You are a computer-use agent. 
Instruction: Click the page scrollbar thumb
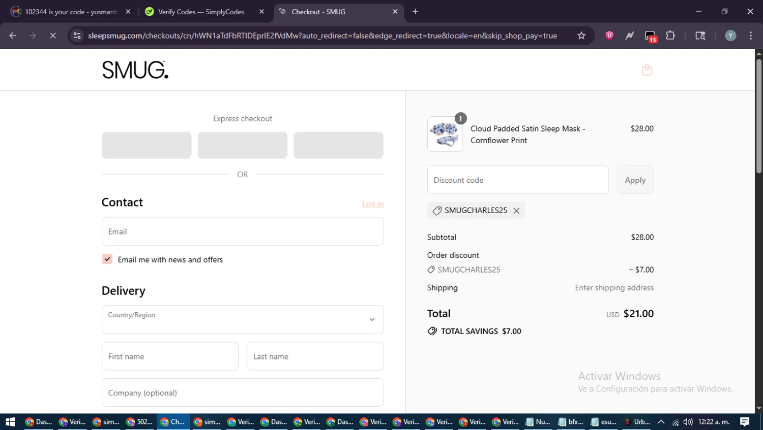[759, 117]
